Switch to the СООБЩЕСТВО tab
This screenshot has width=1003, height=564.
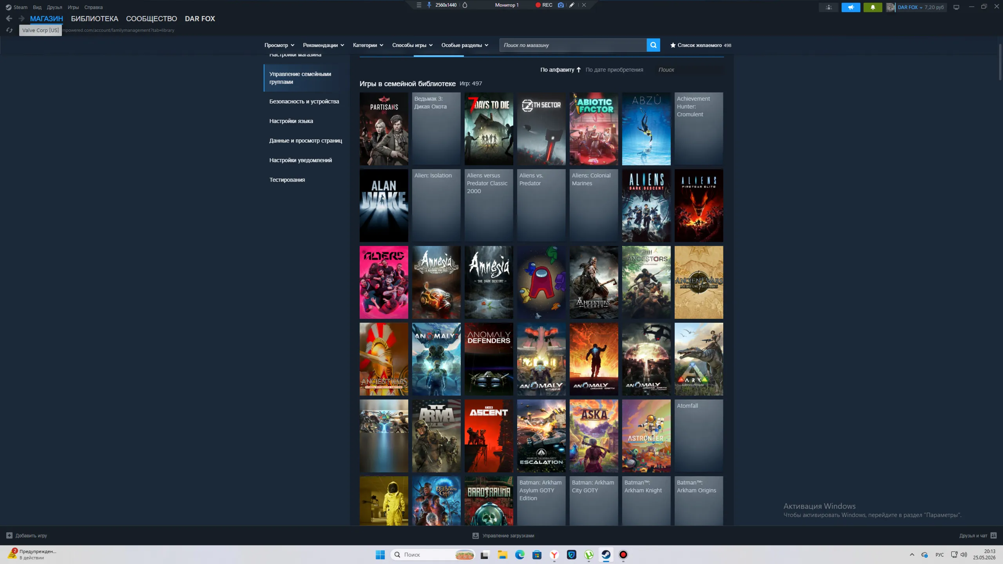tap(151, 19)
